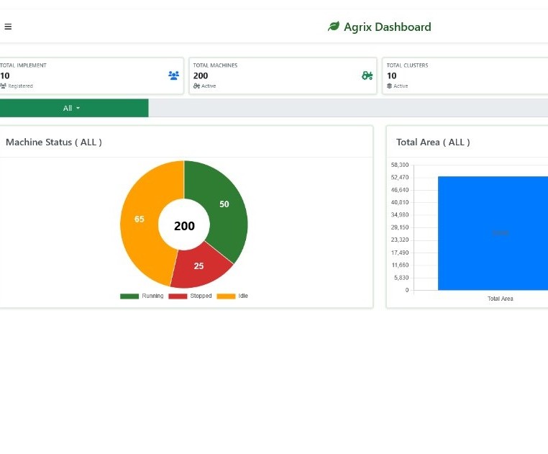This screenshot has height=454, width=548.
Task: Toggle the Idle legend item
Action: pos(232,296)
